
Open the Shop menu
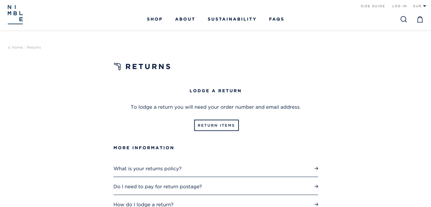click(x=155, y=19)
